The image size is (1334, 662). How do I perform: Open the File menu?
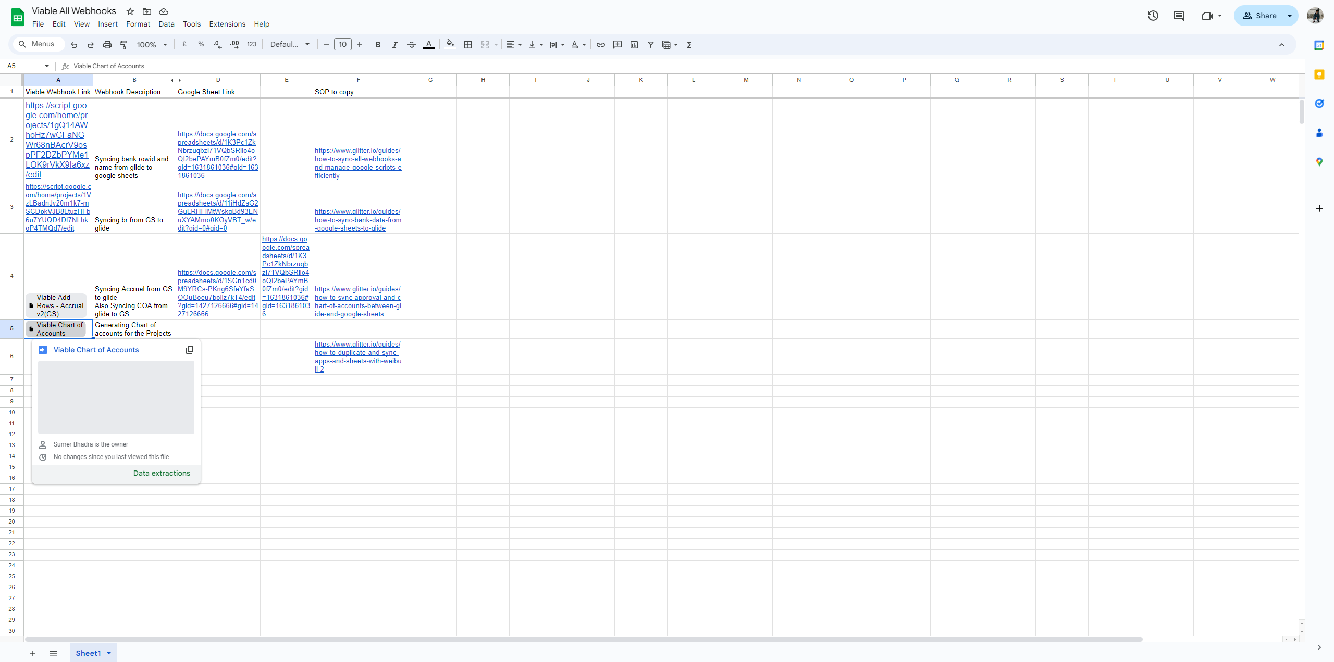point(38,24)
